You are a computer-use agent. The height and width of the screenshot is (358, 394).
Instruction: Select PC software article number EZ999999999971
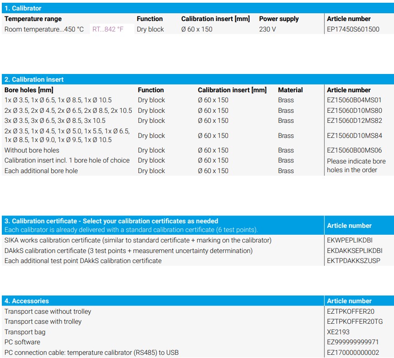pos(353,342)
